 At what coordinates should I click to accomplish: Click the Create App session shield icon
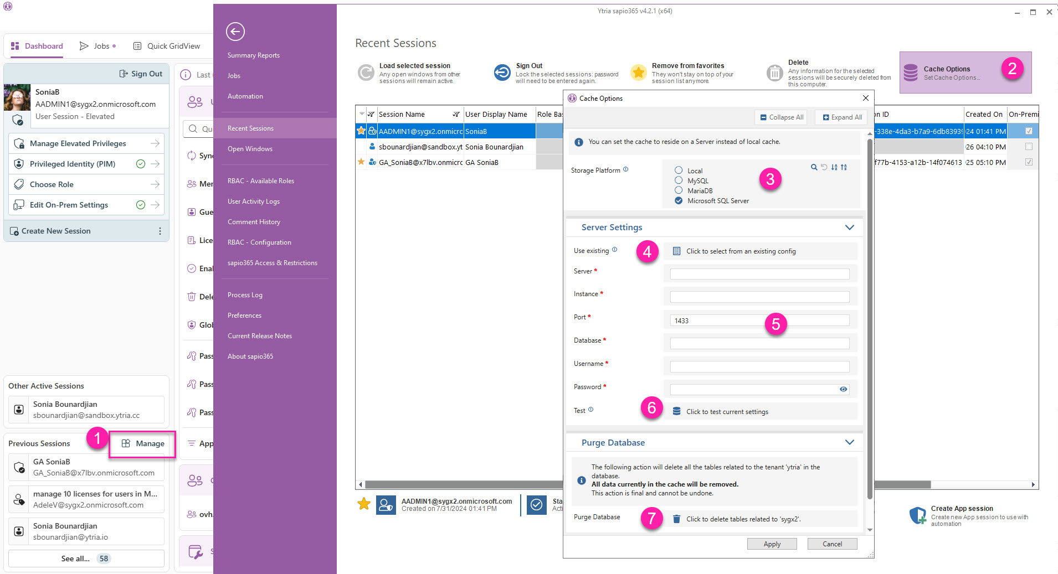coord(918,515)
